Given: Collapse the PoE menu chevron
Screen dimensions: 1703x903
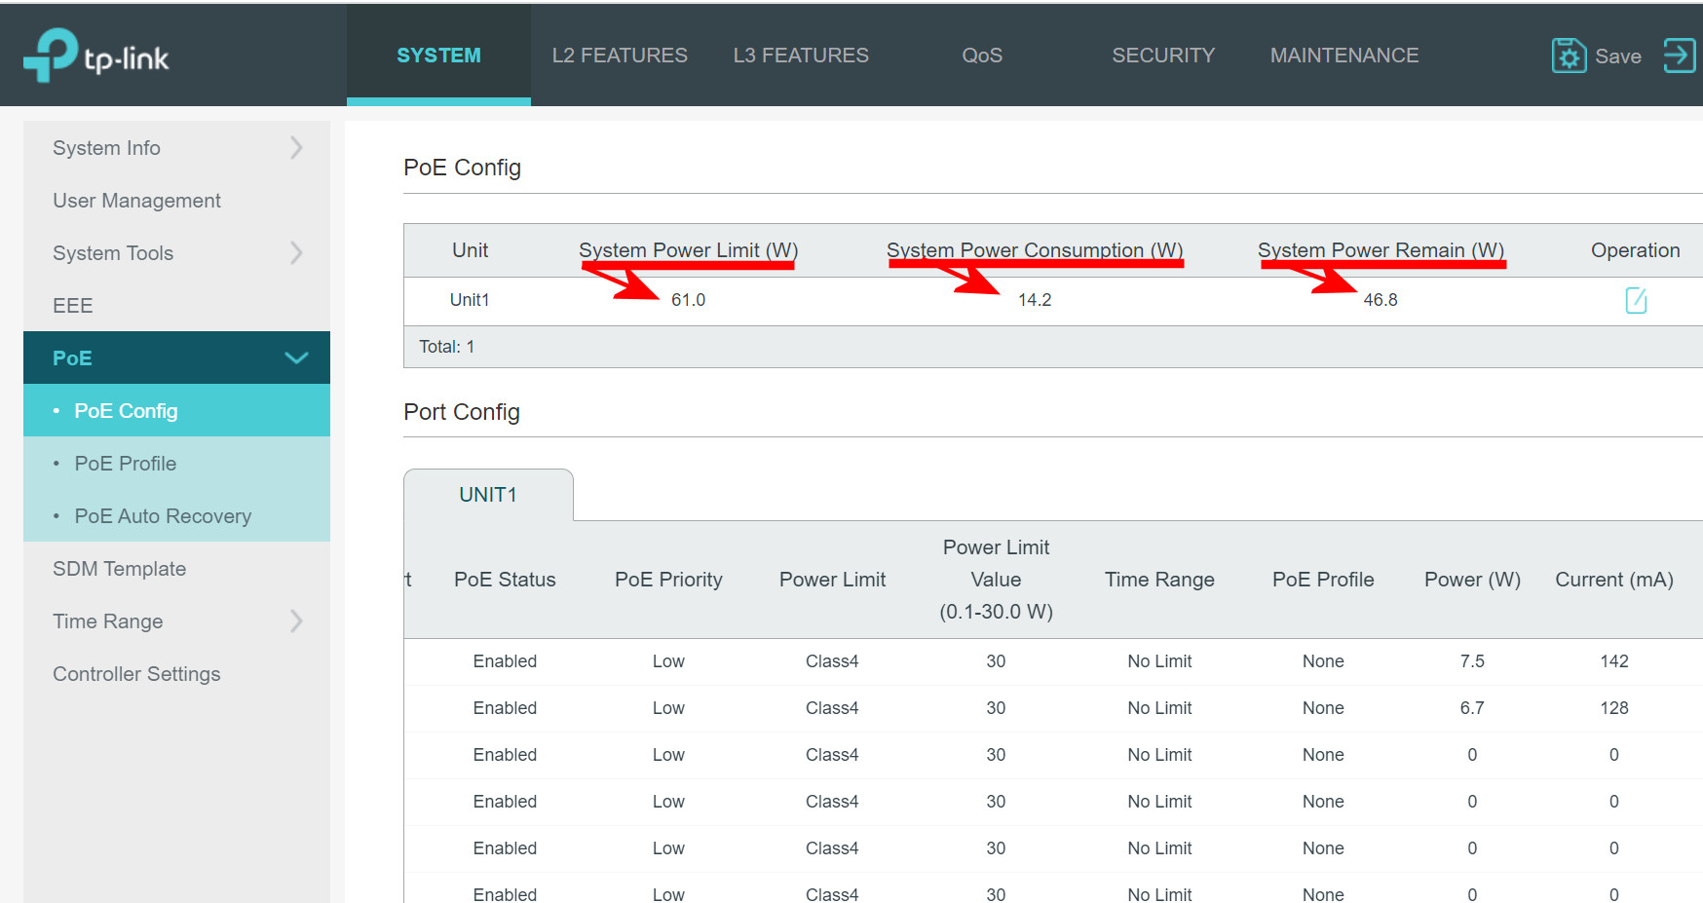Looking at the screenshot, I should click(296, 358).
